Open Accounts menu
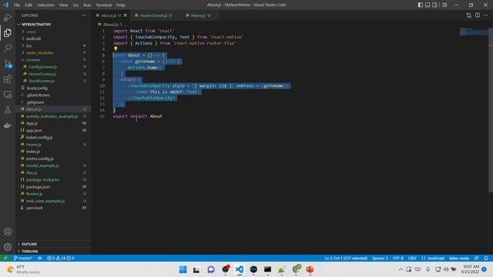 8,232
